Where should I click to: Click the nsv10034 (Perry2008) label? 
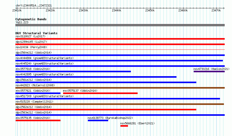(x=31, y=47)
